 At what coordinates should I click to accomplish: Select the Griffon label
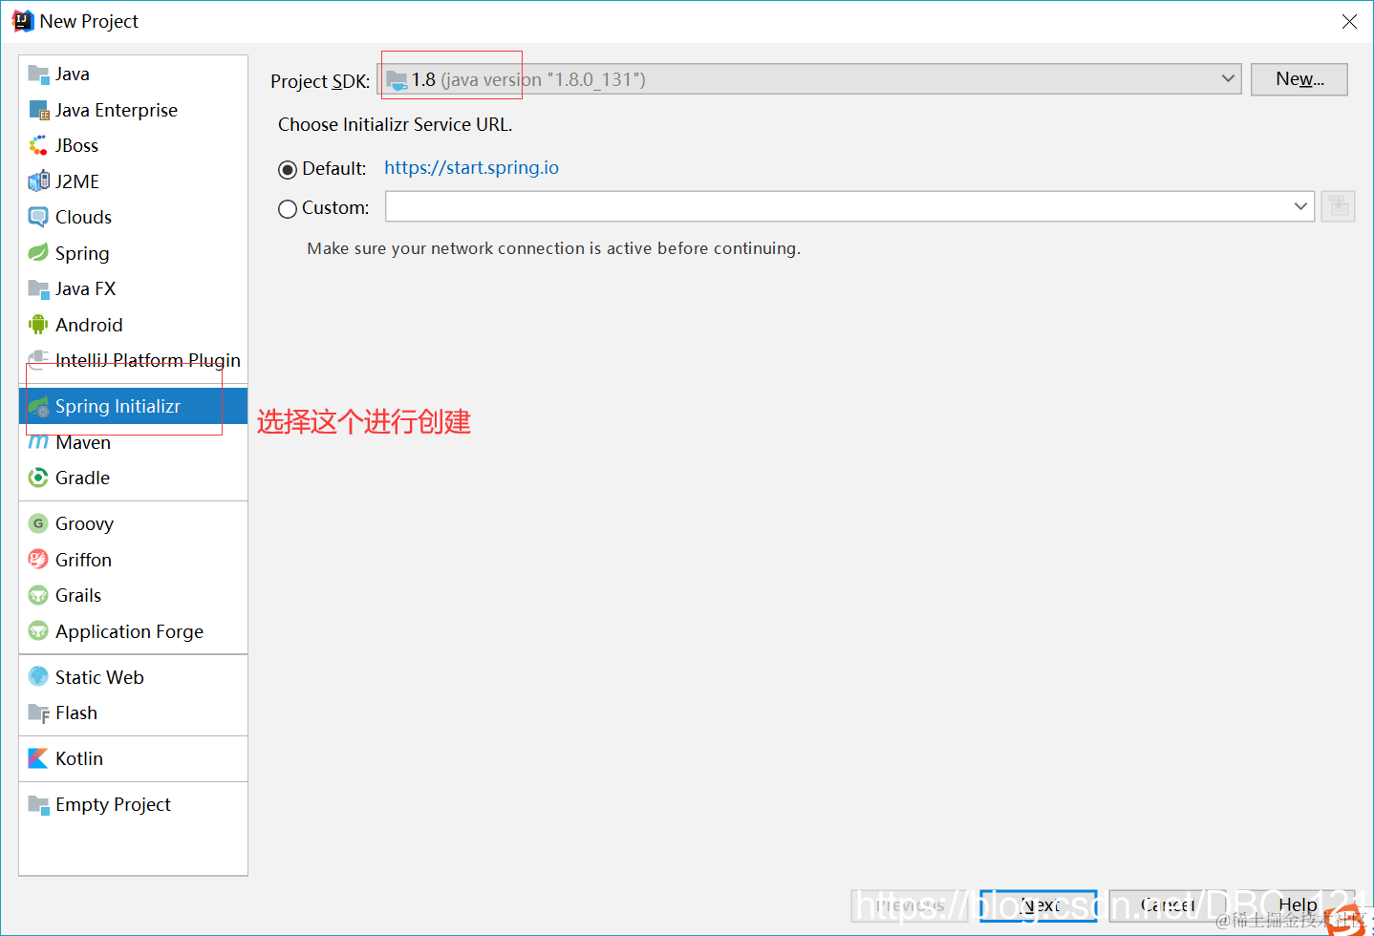tap(83, 560)
